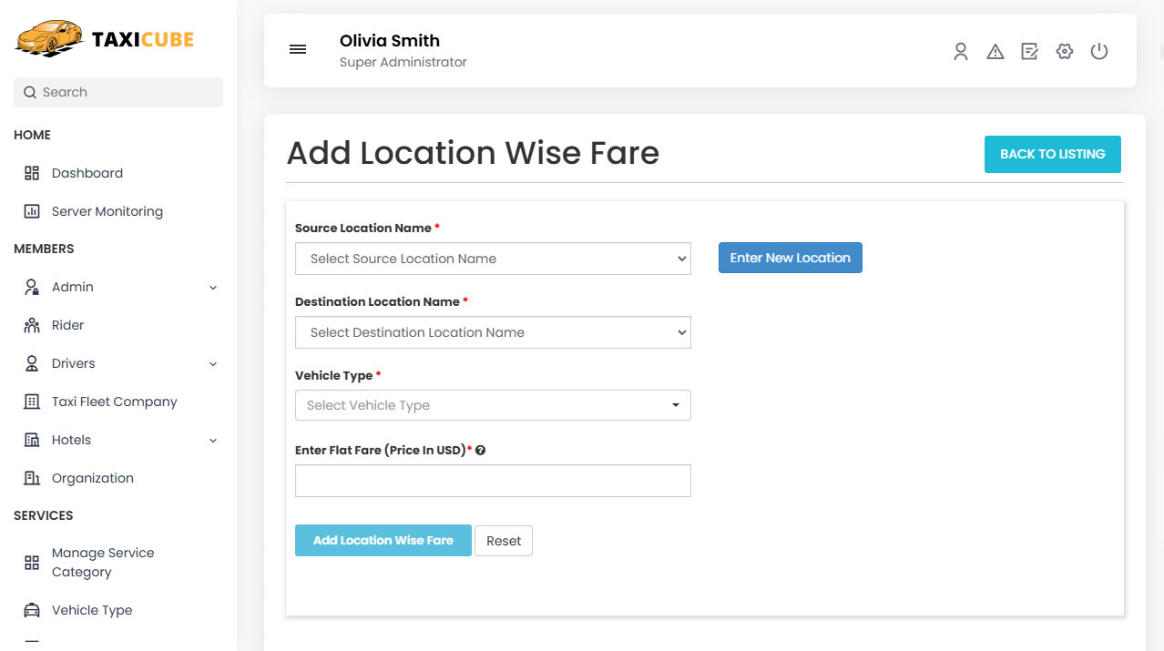Open the Select Source Location Name dropdown
1164x651 pixels.
pyautogui.click(x=493, y=259)
